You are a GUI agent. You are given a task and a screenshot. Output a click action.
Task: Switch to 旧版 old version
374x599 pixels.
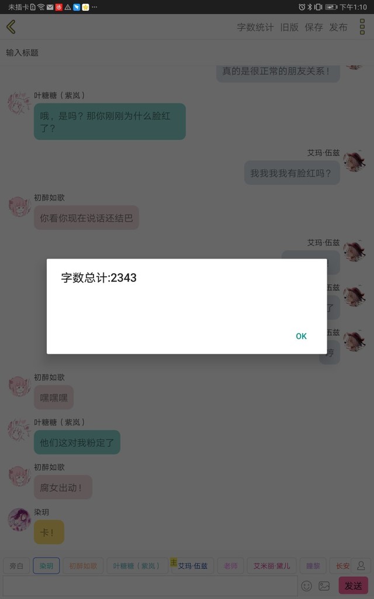tap(289, 27)
